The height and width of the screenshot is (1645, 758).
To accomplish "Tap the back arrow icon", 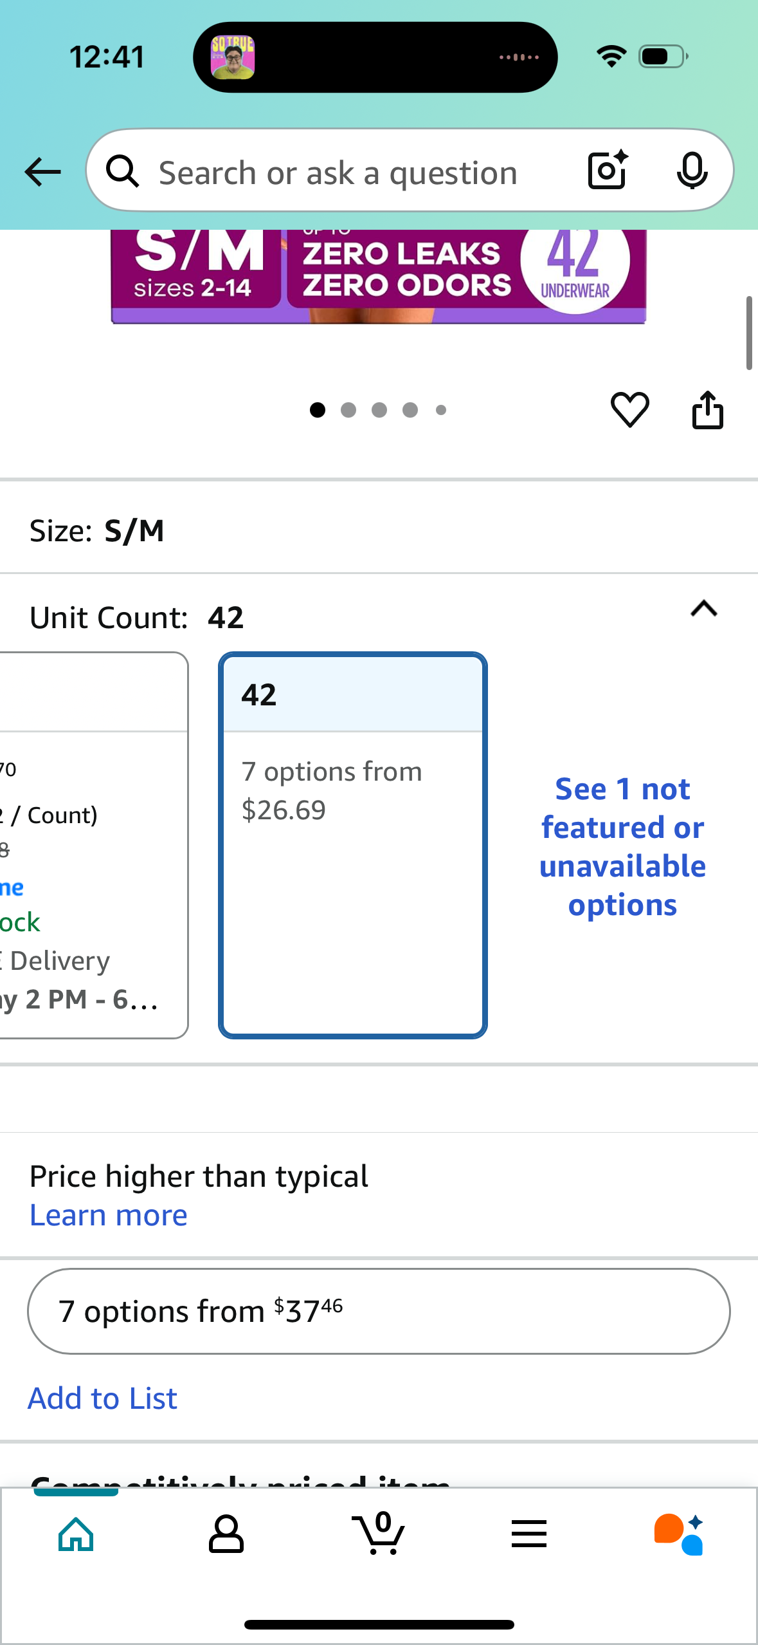I will (x=42, y=172).
